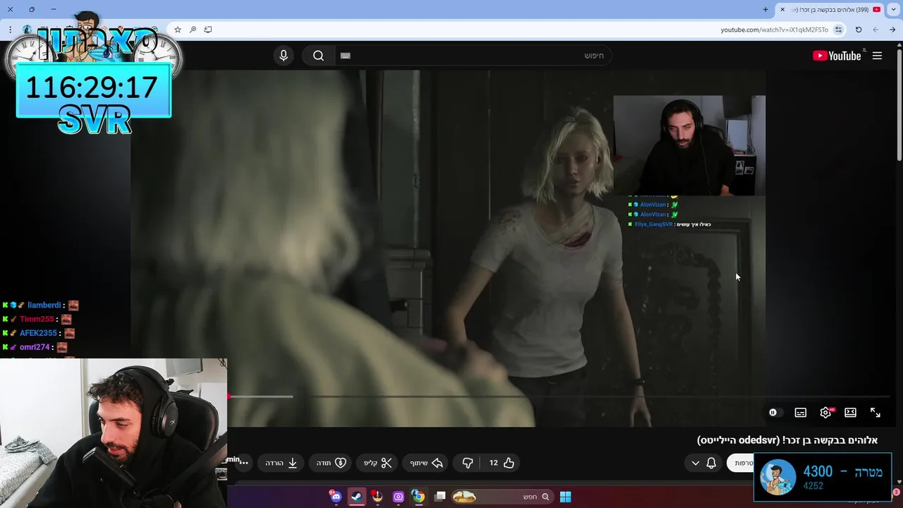The image size is (903, 508).
Task: Open the share arrow button
Action: coord(427,463)
